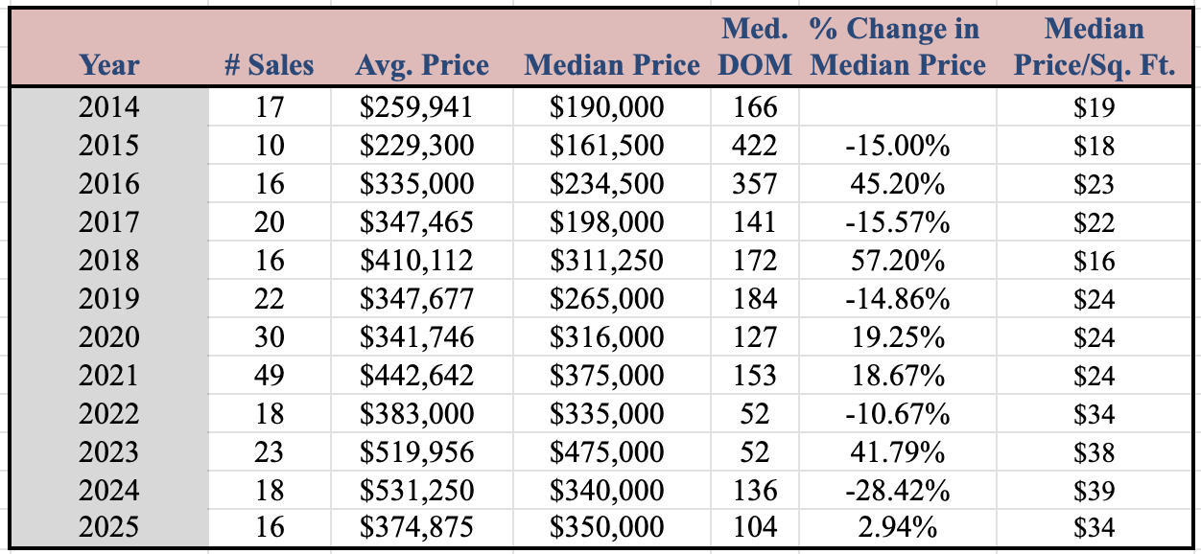The height and width of the screenshot is (554, 1201).
Task: Click the Med. DOM column header
Action: (x=755, y=48)
